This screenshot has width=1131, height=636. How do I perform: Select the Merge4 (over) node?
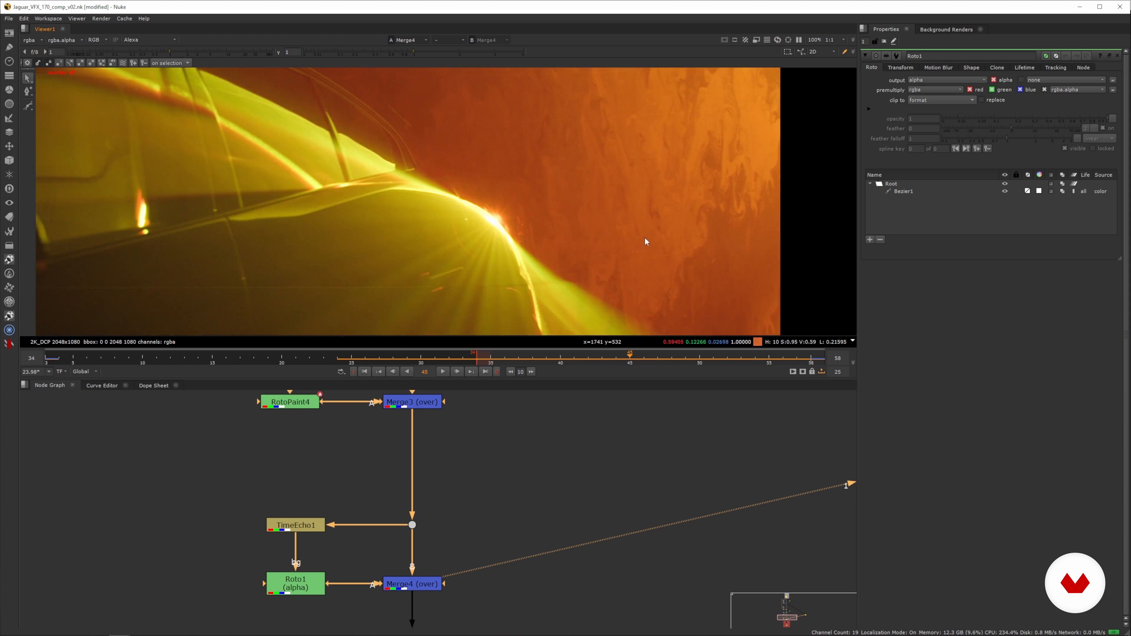point(412,584)
